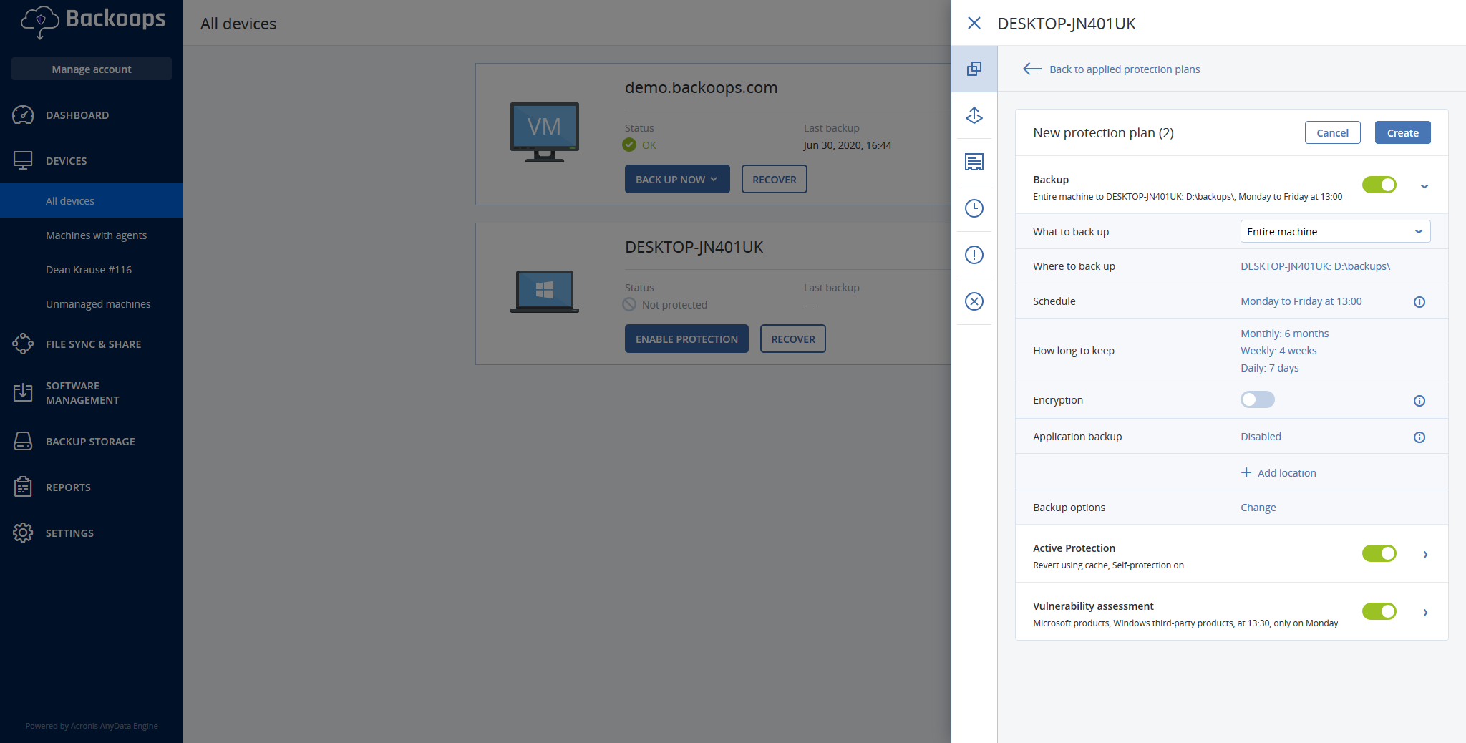
Task: Click the info icon beside Schedule
Action: pyautogui.click(x=1419, y=302)
